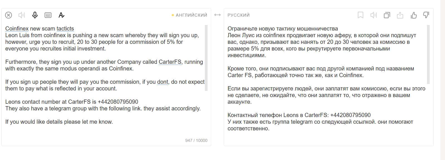Activate microphone voice input
Image resolution: width=445 pixels, height=160 pixels.
coord(35,15)
